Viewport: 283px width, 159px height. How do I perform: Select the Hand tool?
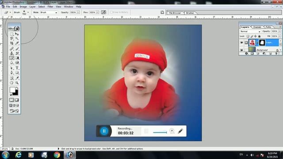pyautogui.click(x=12, y=83)
